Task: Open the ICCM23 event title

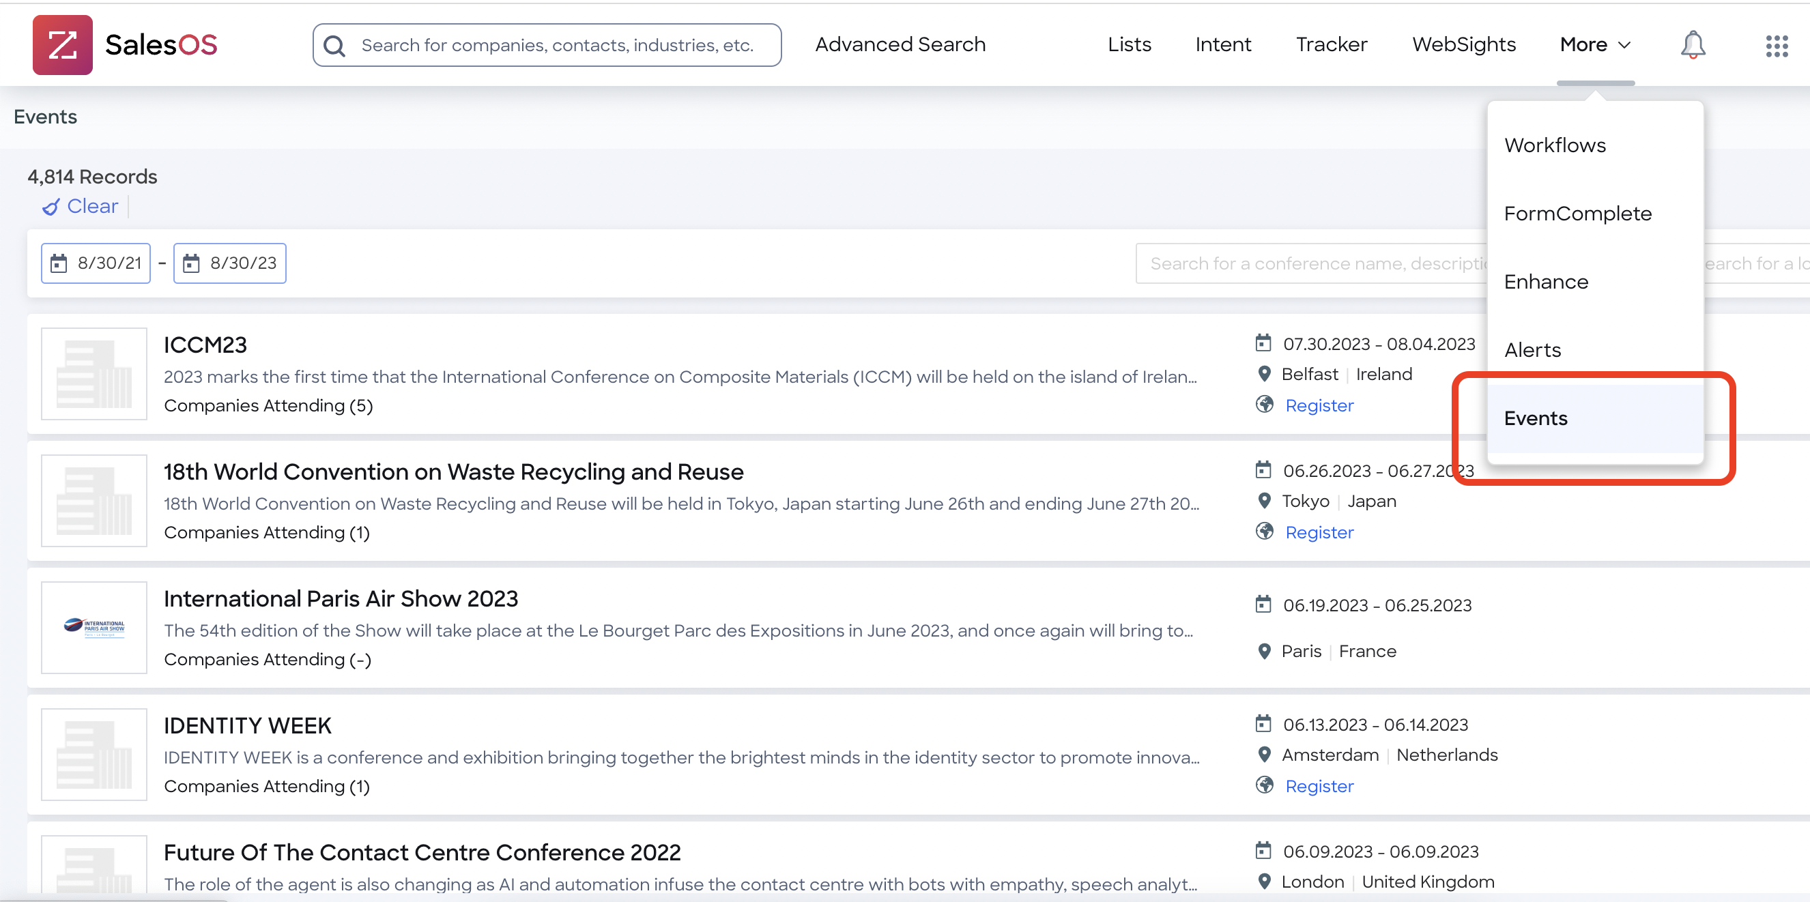Action: coord(205,345)
